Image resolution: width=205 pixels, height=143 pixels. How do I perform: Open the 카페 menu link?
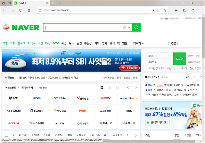(x=13, y=43)
